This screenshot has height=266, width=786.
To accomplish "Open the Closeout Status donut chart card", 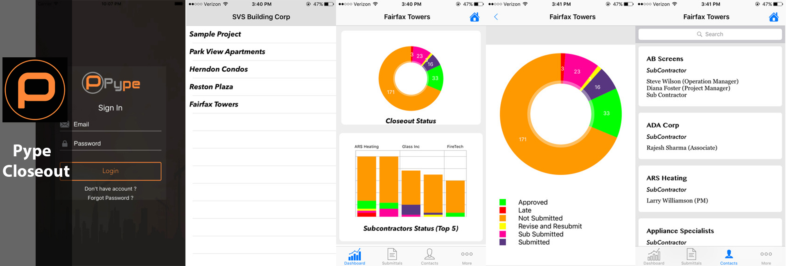I will (x=411, y=78).
